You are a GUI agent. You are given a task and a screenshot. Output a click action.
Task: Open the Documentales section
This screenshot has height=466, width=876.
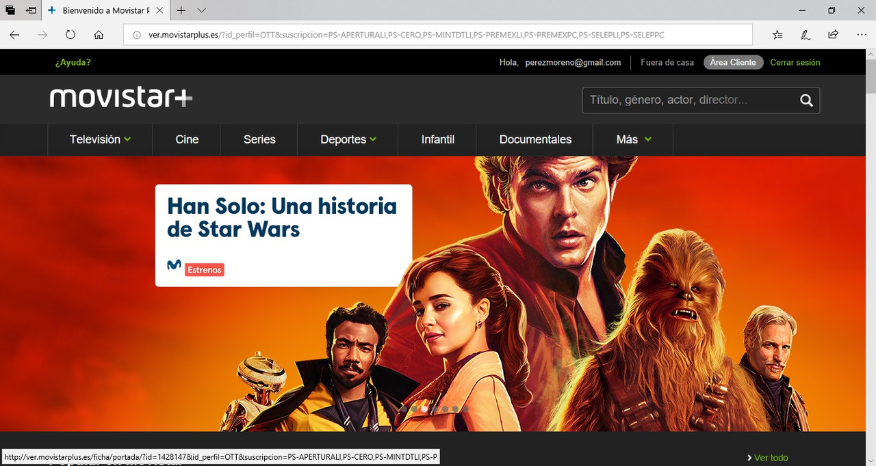(x=535, y=139)
